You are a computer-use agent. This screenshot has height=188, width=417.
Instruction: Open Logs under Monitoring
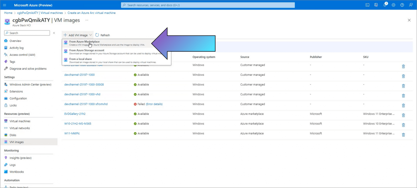(x=13, y=165)
